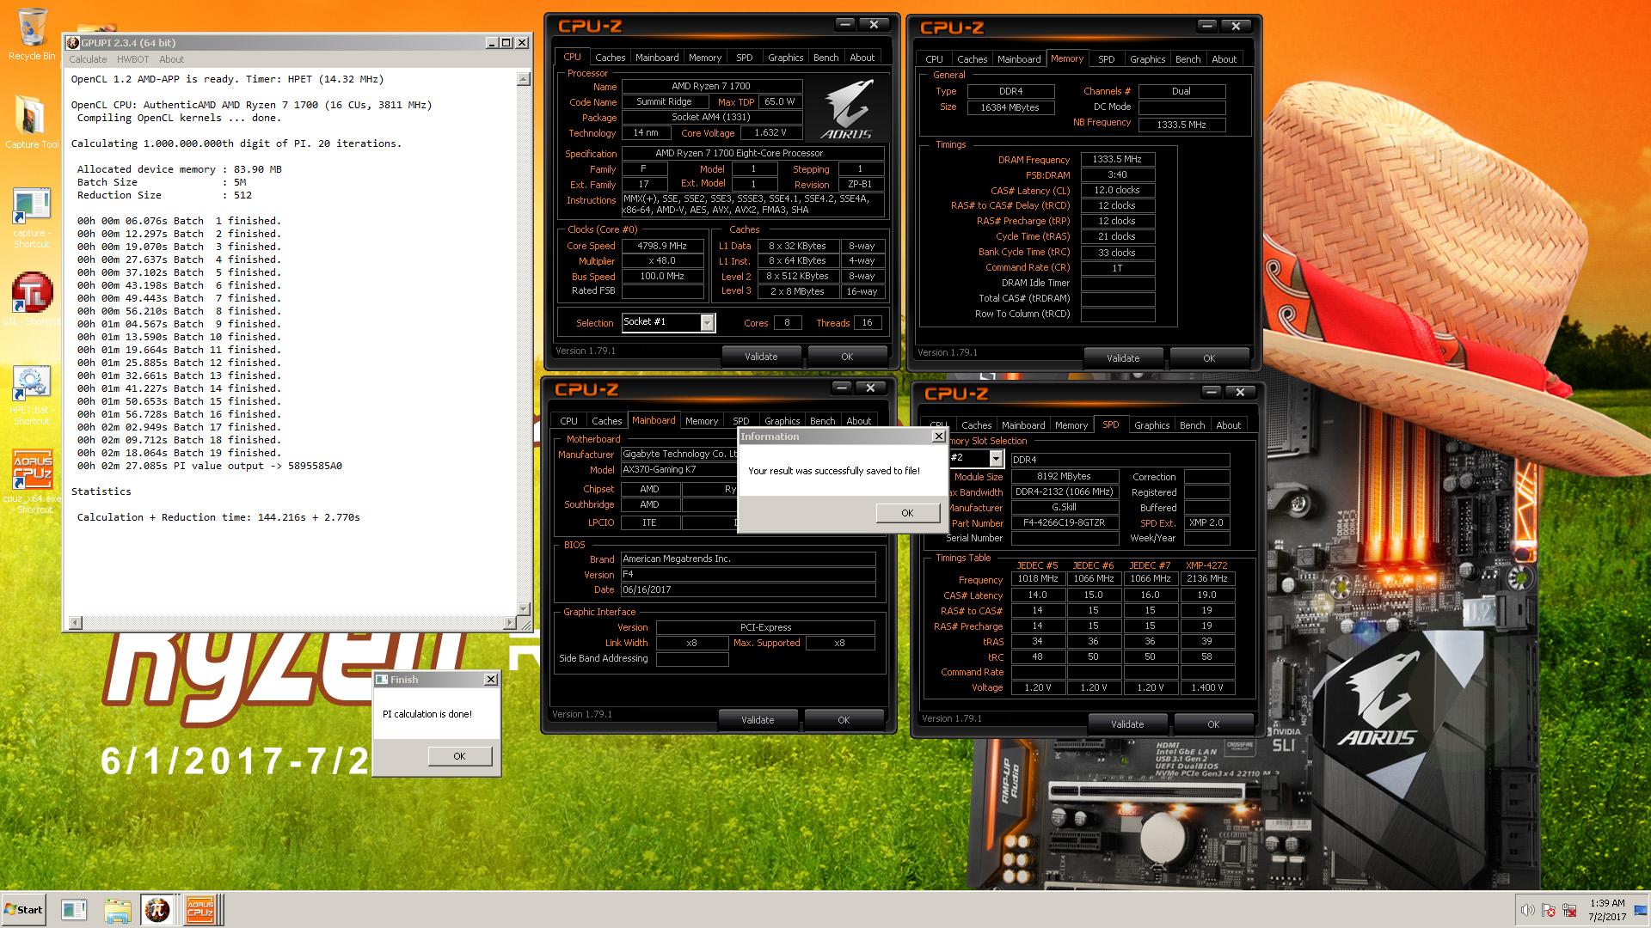Open the Start menu
This screenshot has height=928, width=1651.
[23, 910]
